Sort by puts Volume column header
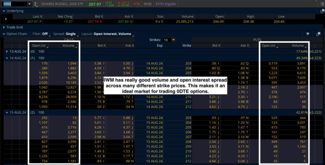Image resolution: width=325 pixels, height=165 pixels. point(297,46)
